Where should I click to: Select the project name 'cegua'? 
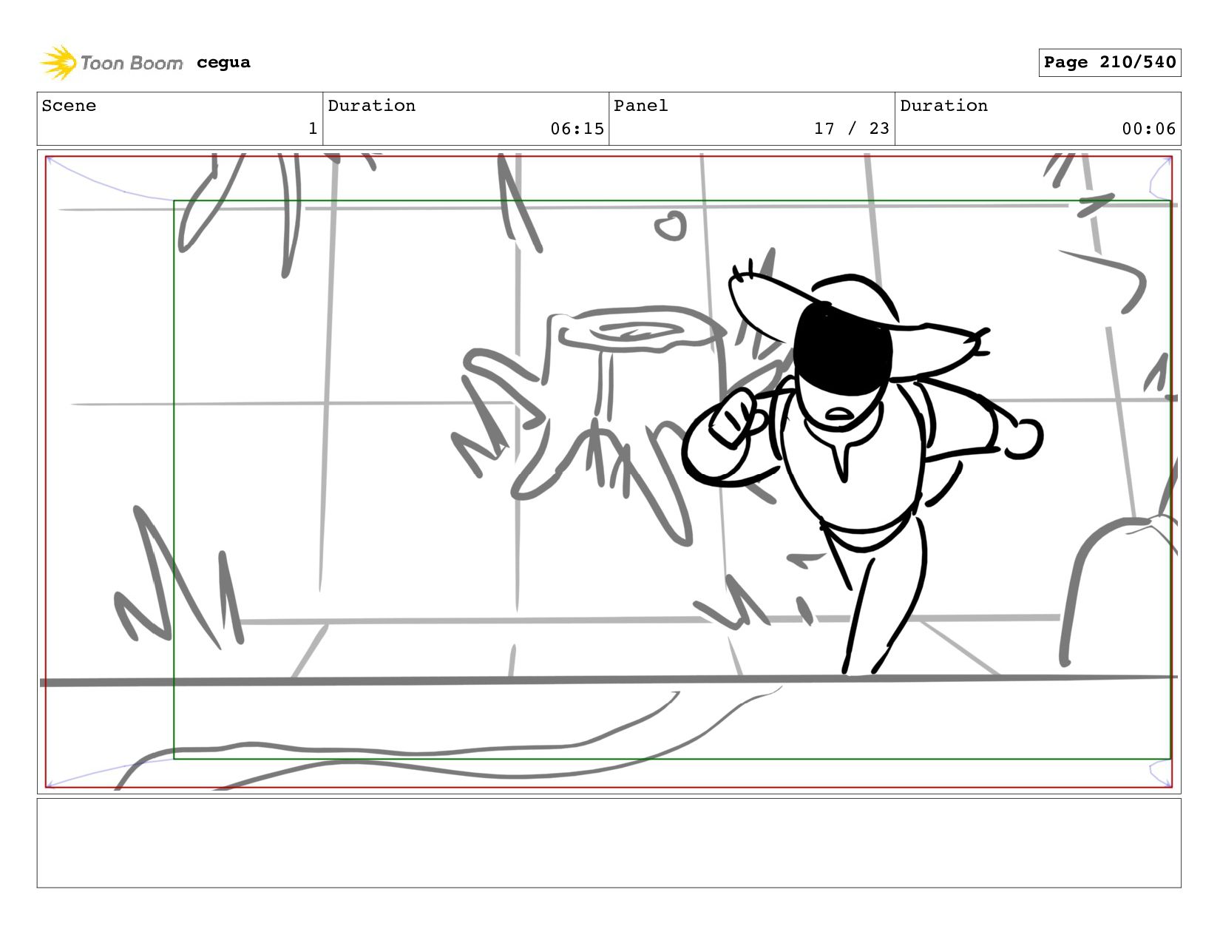point(223,63)
